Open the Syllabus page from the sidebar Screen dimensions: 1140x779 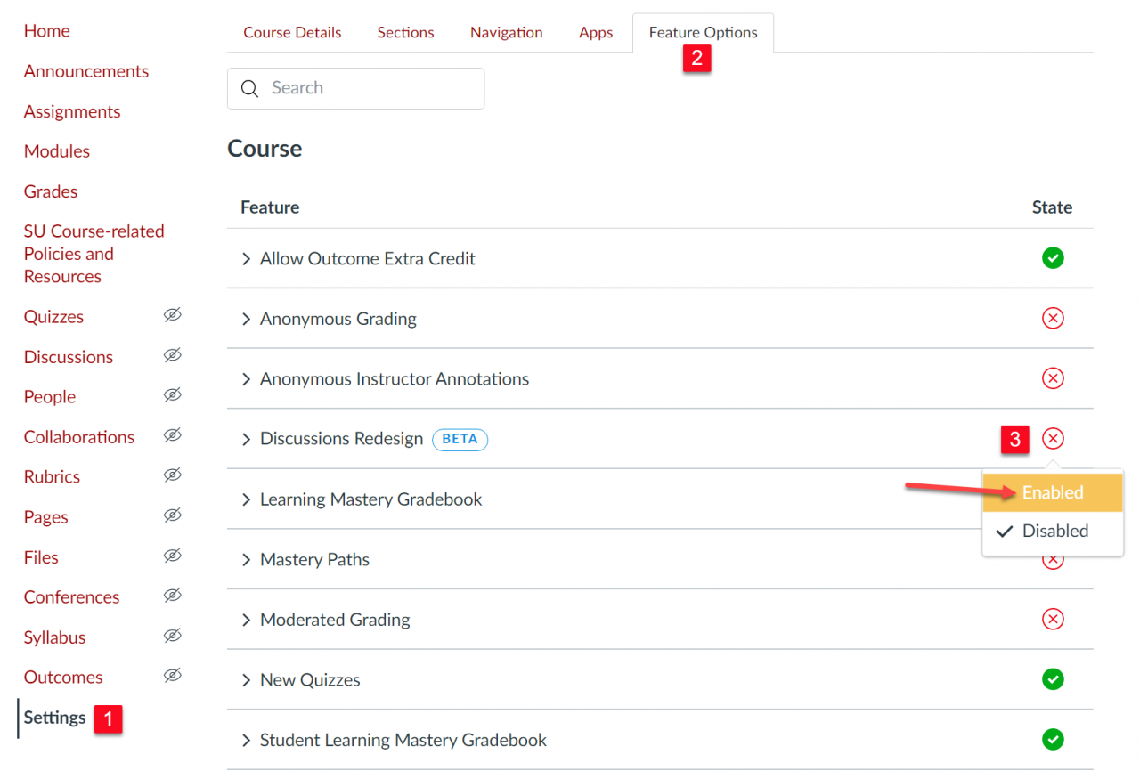54,637
